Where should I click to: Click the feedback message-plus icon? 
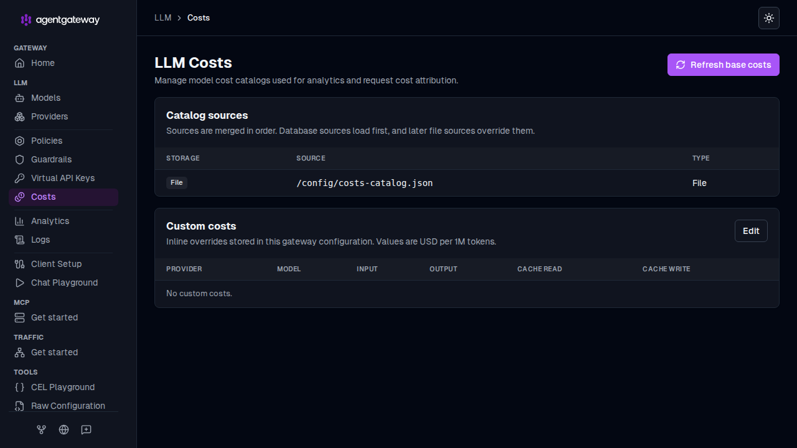(87, 429)
